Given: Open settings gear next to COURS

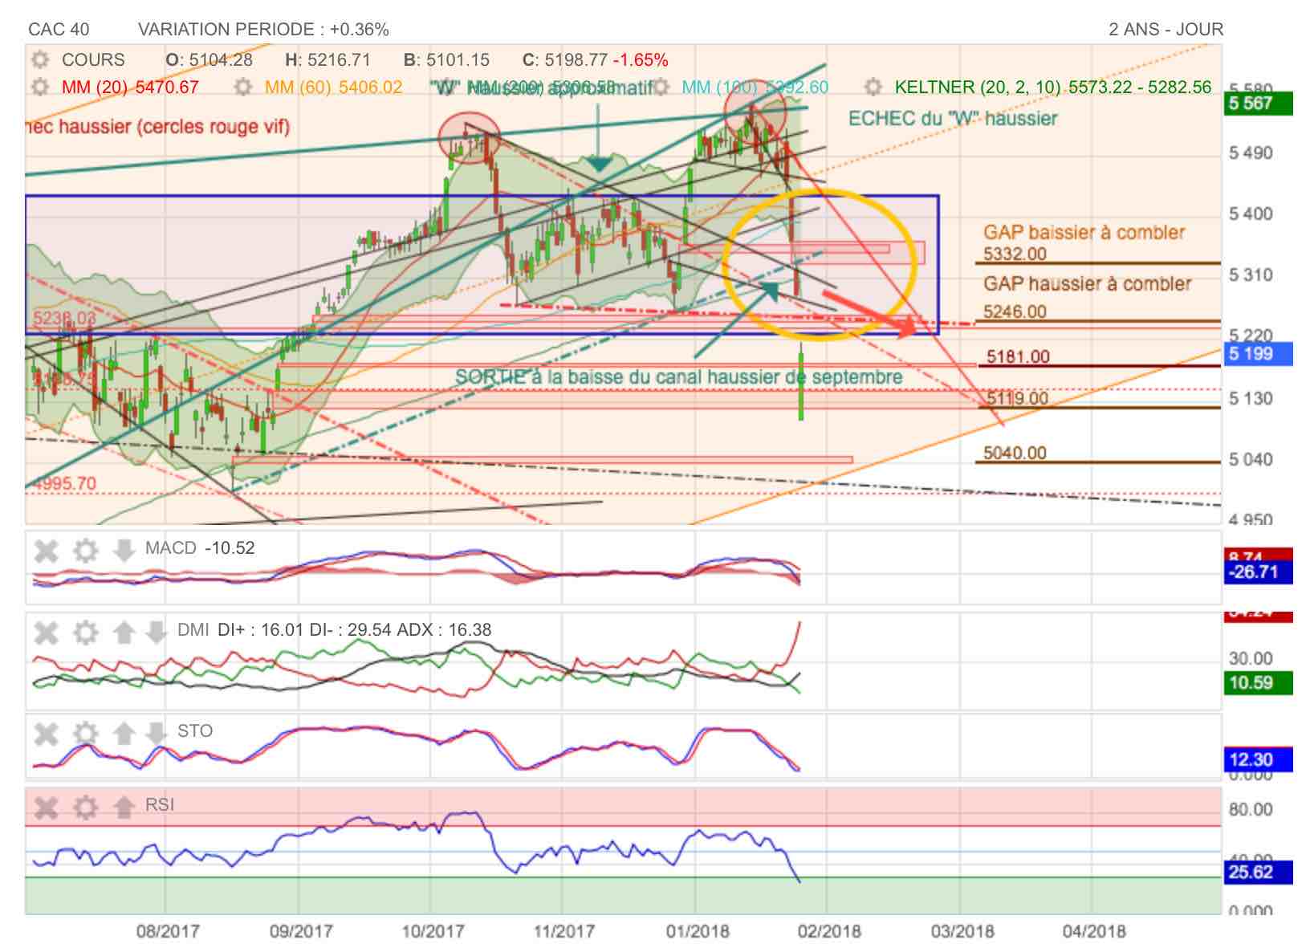Looking at the screenshot, I should 39,60.
